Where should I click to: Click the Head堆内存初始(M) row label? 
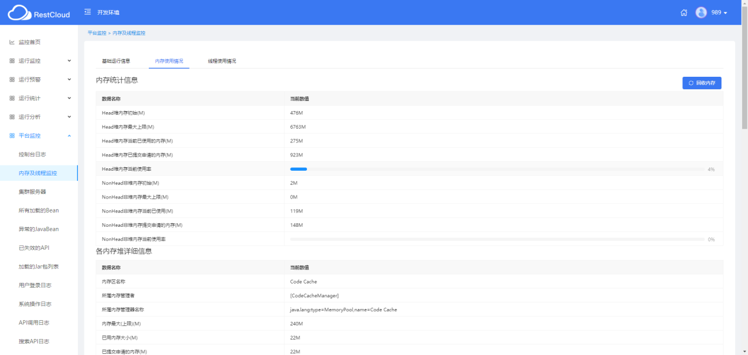click(x=123, y=113)
